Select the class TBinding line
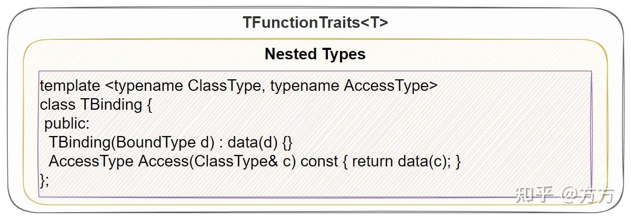Image resolution: width=631 pixels, height=220 pixels. point(96,105)
